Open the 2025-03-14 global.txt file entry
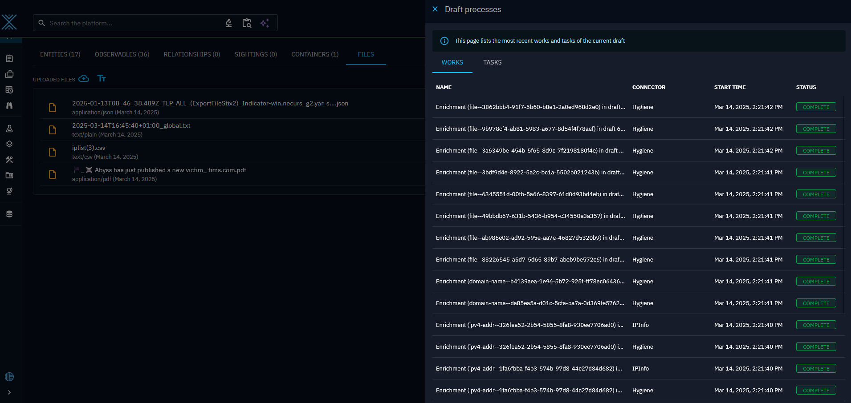The width and height of the screenshot is (851, 403). pos(131,125)
